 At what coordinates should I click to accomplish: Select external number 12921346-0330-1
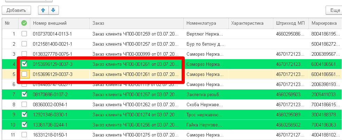tap(50, 115)
